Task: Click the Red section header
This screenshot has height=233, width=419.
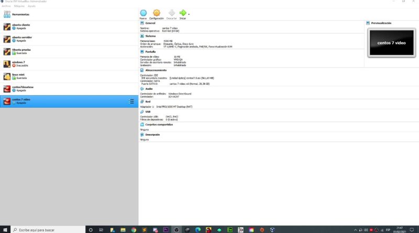Action: click(148, 102)
